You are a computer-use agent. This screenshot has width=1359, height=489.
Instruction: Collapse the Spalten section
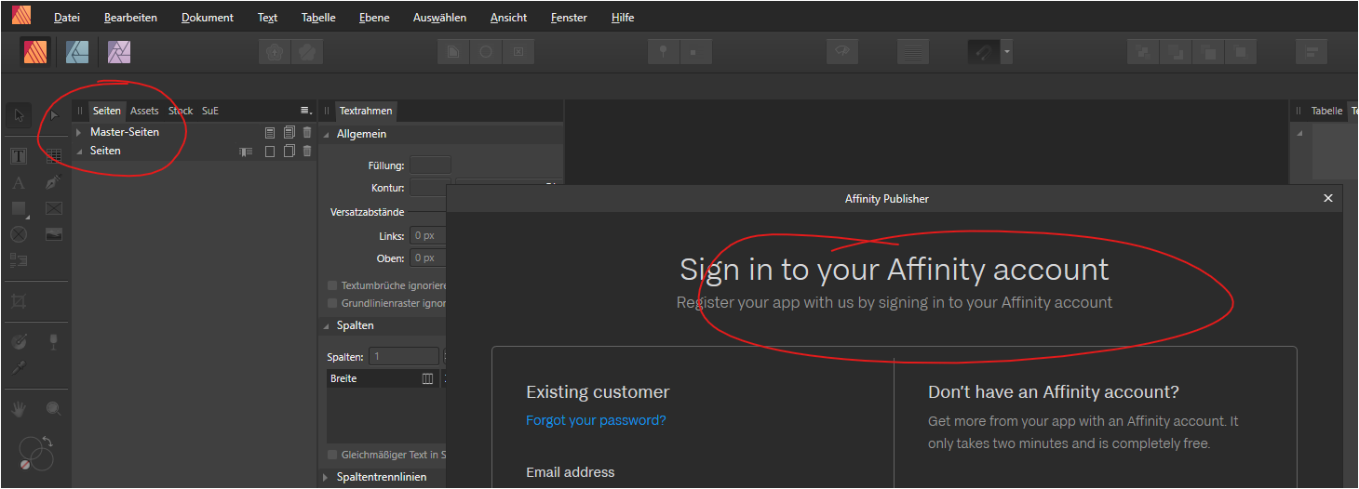[326, 325]
